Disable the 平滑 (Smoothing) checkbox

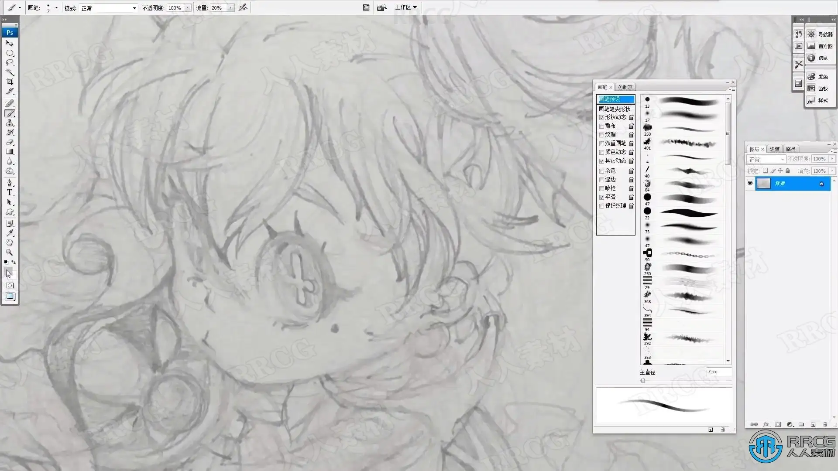[602, 197]
